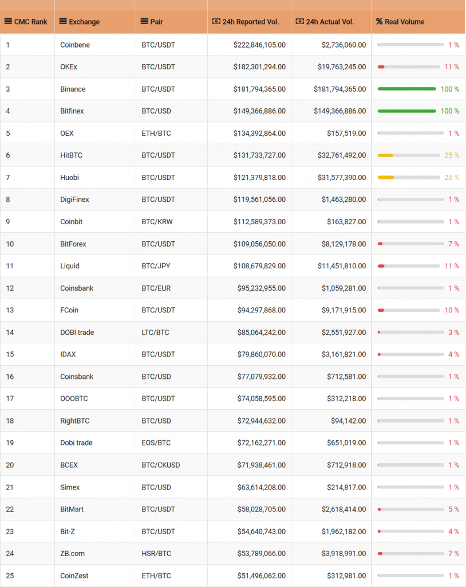
Task: Click the LTC/BTC pair for DOBI trade
Action: click(155, 332)
